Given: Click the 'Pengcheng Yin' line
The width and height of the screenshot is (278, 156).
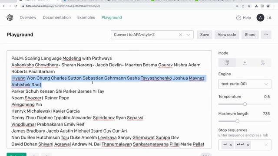Looking at the screenshot, I should tap(26, 104).
